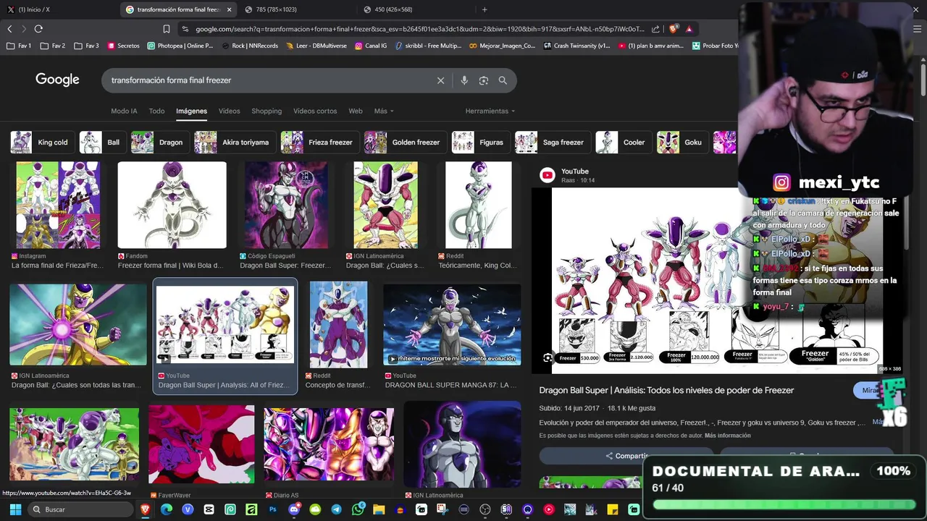
Task: Open the Fandom 'Freezer forma final' thumbnail
Action: [172, 206]
